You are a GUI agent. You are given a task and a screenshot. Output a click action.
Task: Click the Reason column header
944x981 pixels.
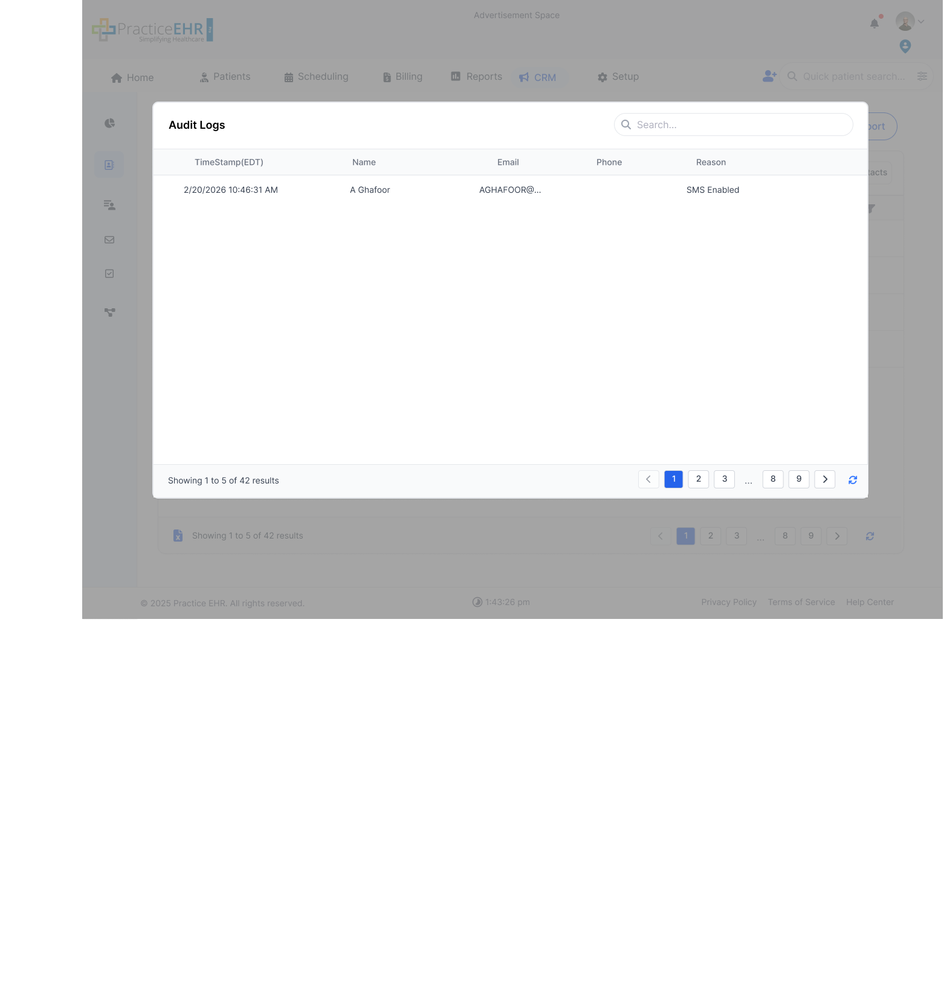(x=711, y=162)
